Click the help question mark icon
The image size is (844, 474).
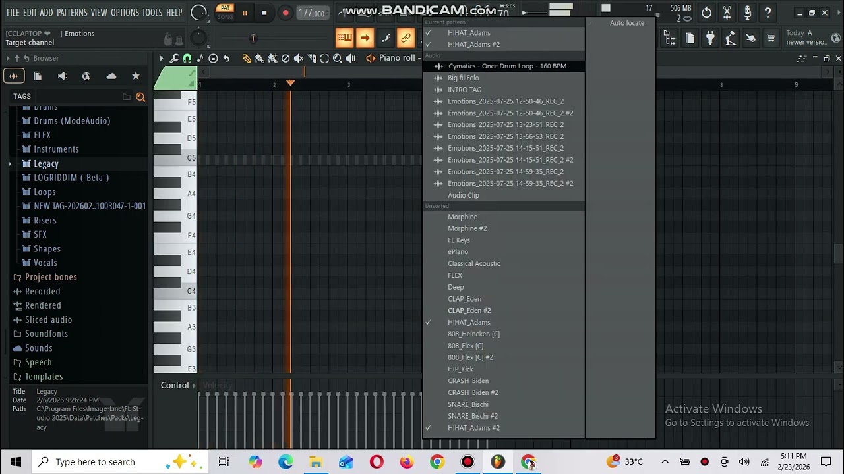(x=768, y=13)
